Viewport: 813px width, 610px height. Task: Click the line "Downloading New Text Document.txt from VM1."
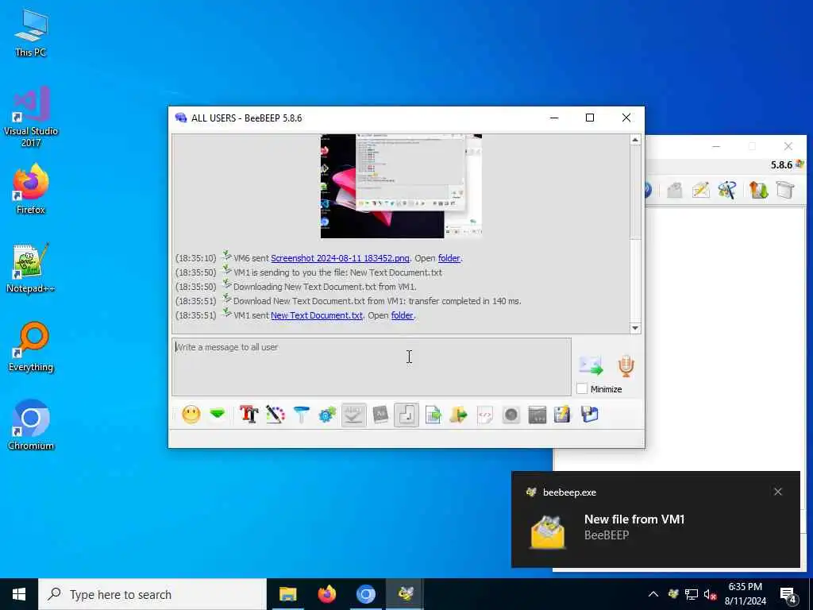(x=325, y=287)
